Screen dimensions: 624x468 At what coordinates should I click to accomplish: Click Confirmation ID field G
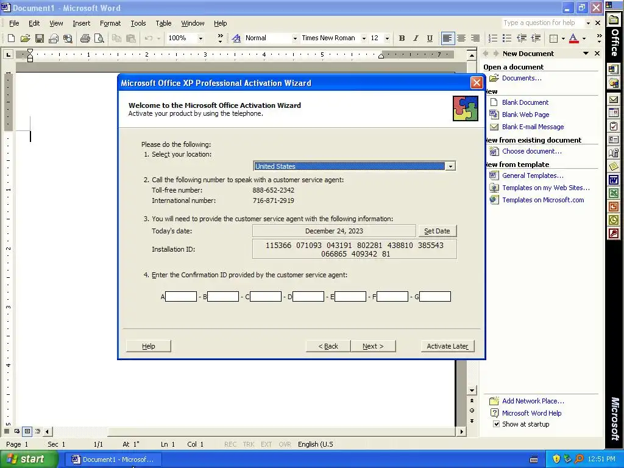tap(434, 297)
